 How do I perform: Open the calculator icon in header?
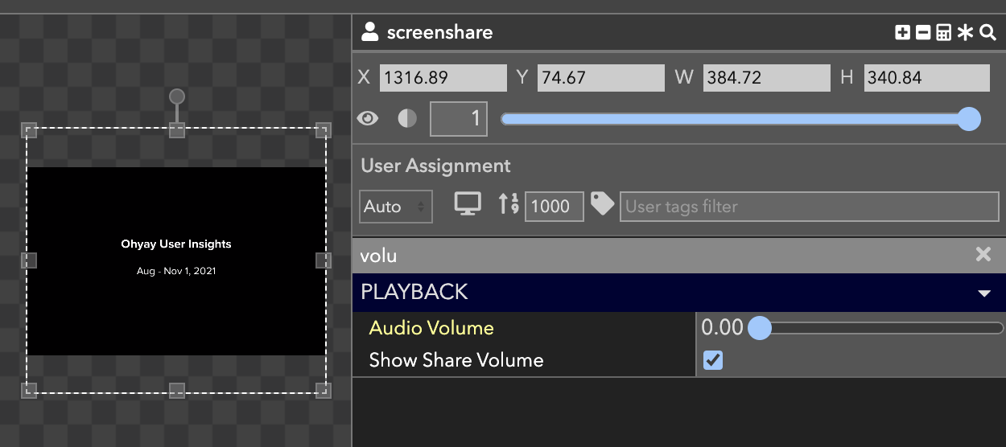coord(944,33)
